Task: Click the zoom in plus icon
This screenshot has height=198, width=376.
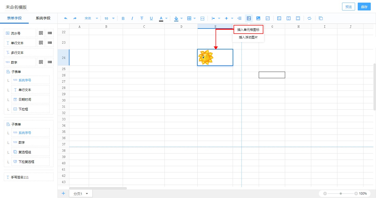Action: click(x=356, y=194)
